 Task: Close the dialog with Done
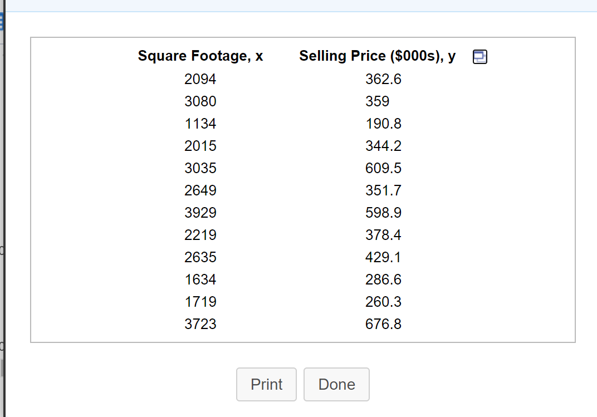(336, 384)
